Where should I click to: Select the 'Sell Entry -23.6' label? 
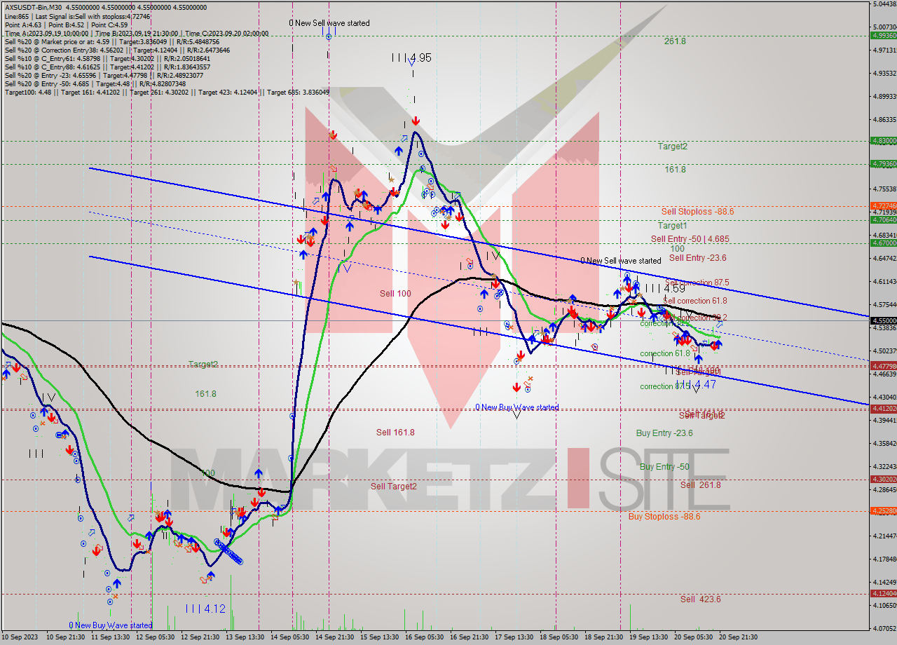pos(697,258)
